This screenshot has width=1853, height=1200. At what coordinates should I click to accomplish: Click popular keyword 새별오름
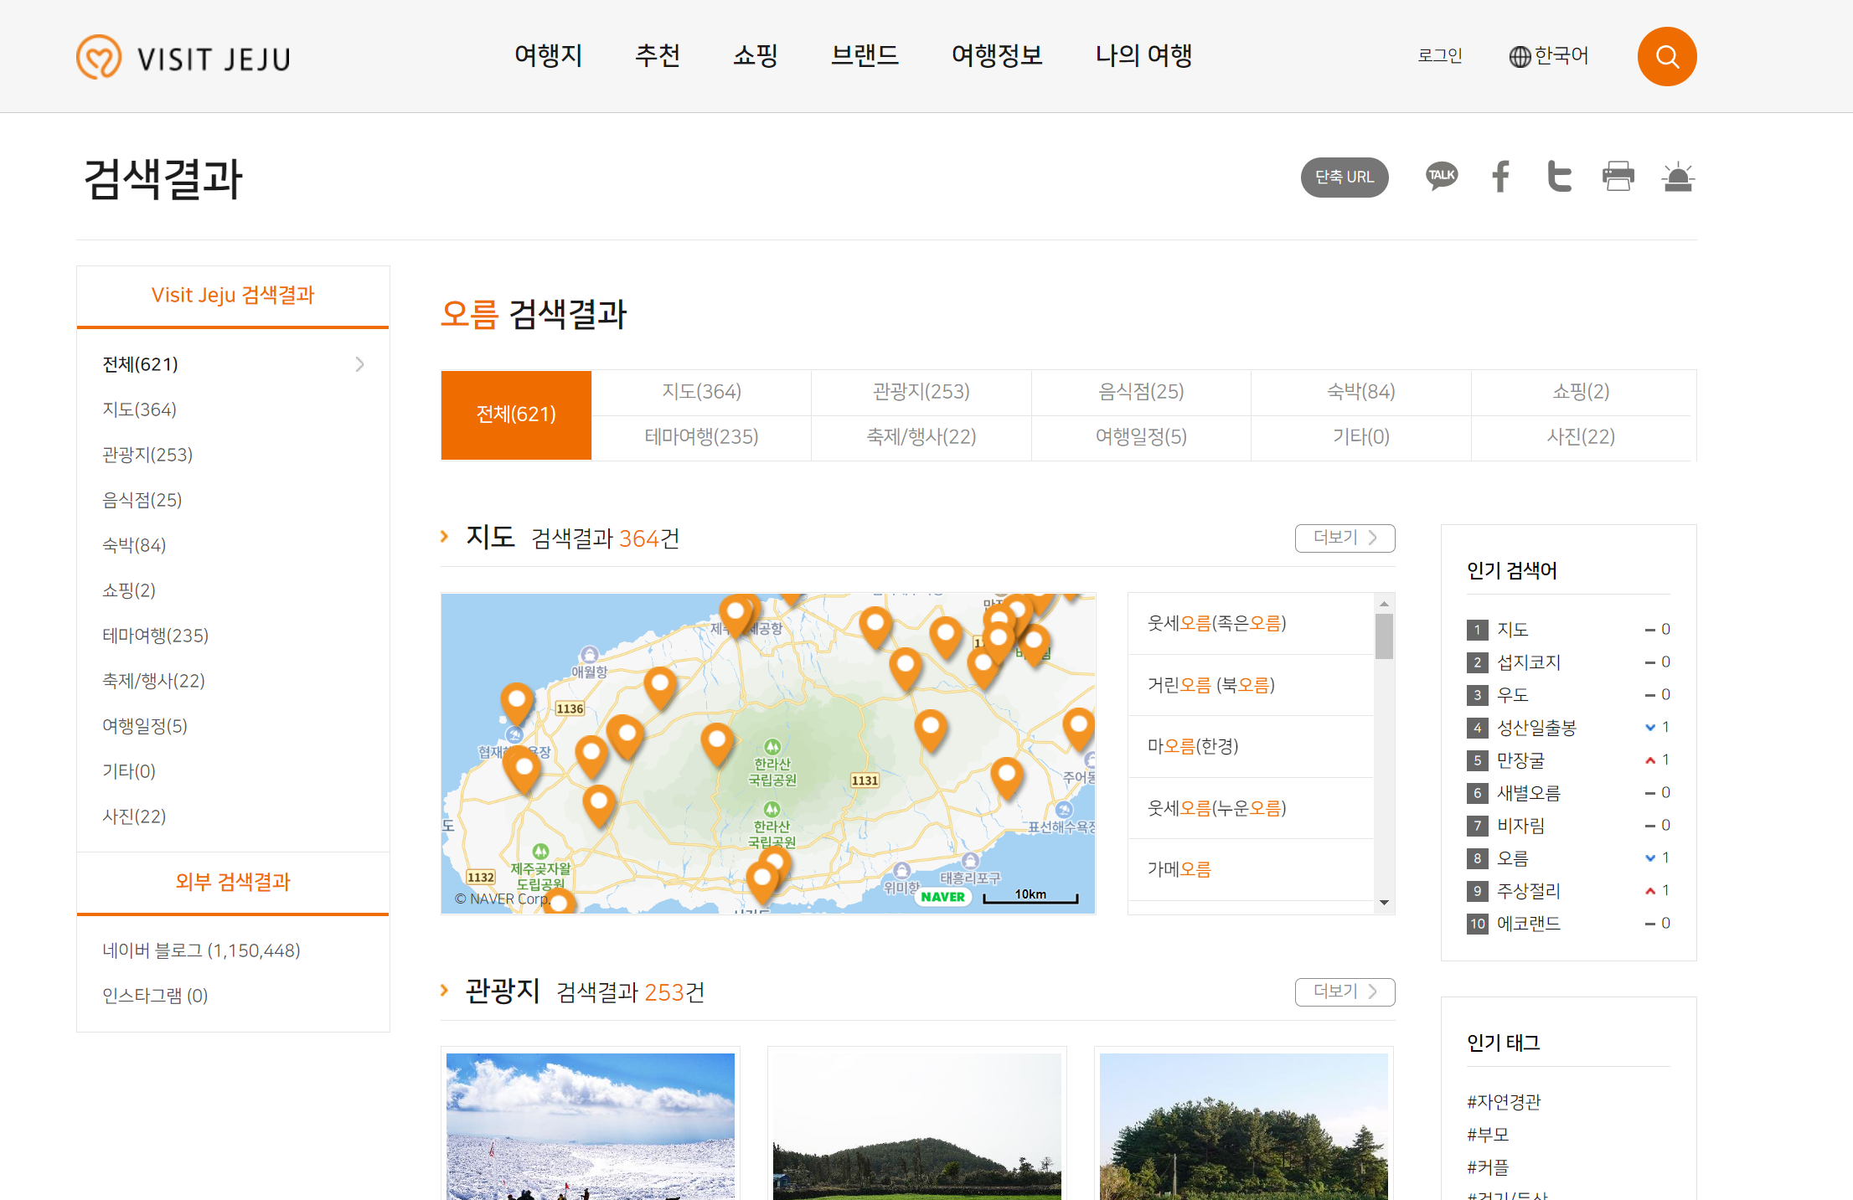[x=1528, y=792]
